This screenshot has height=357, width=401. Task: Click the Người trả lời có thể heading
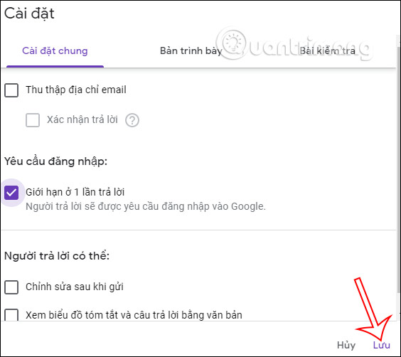[x=57, y=256]
